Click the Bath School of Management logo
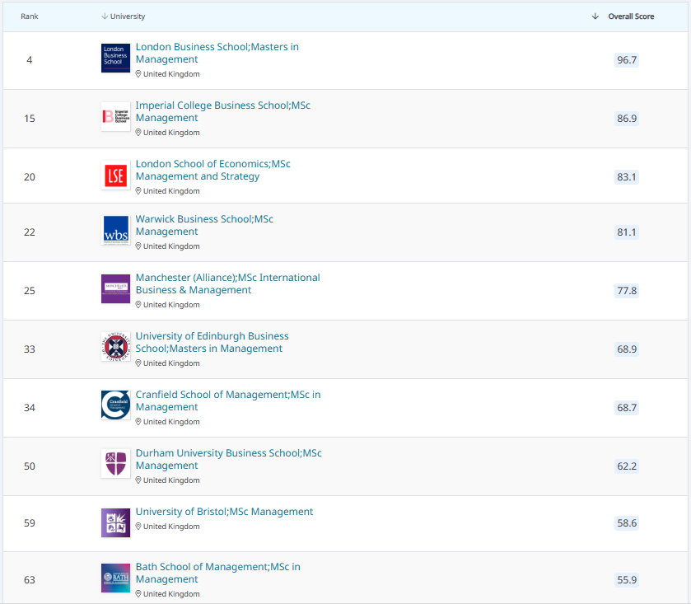Screen dimensions: 691x604 tap(115, 578)
